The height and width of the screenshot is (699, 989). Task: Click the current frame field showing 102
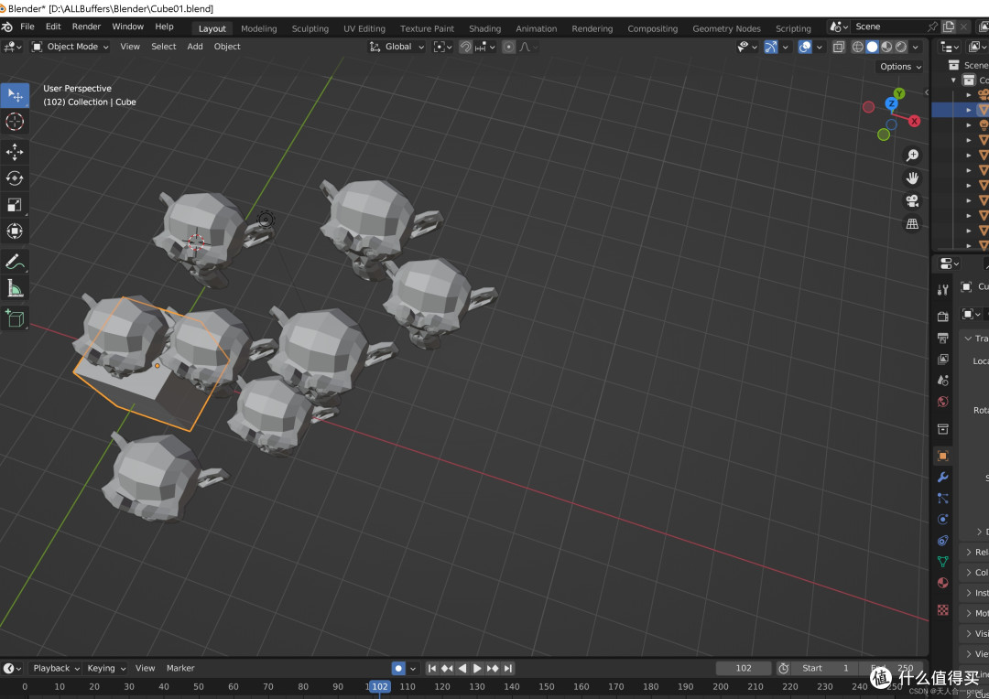coord(743,668)
